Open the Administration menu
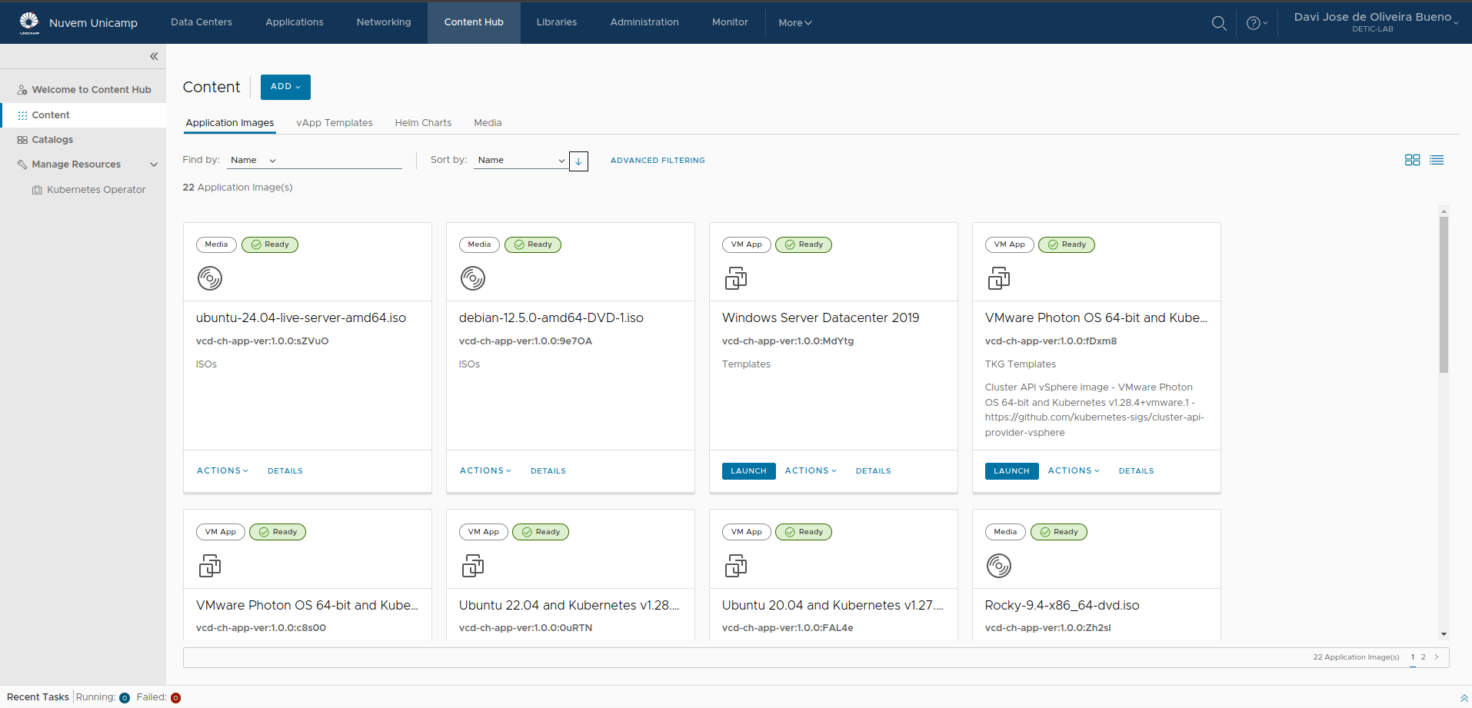 (644, 22)
